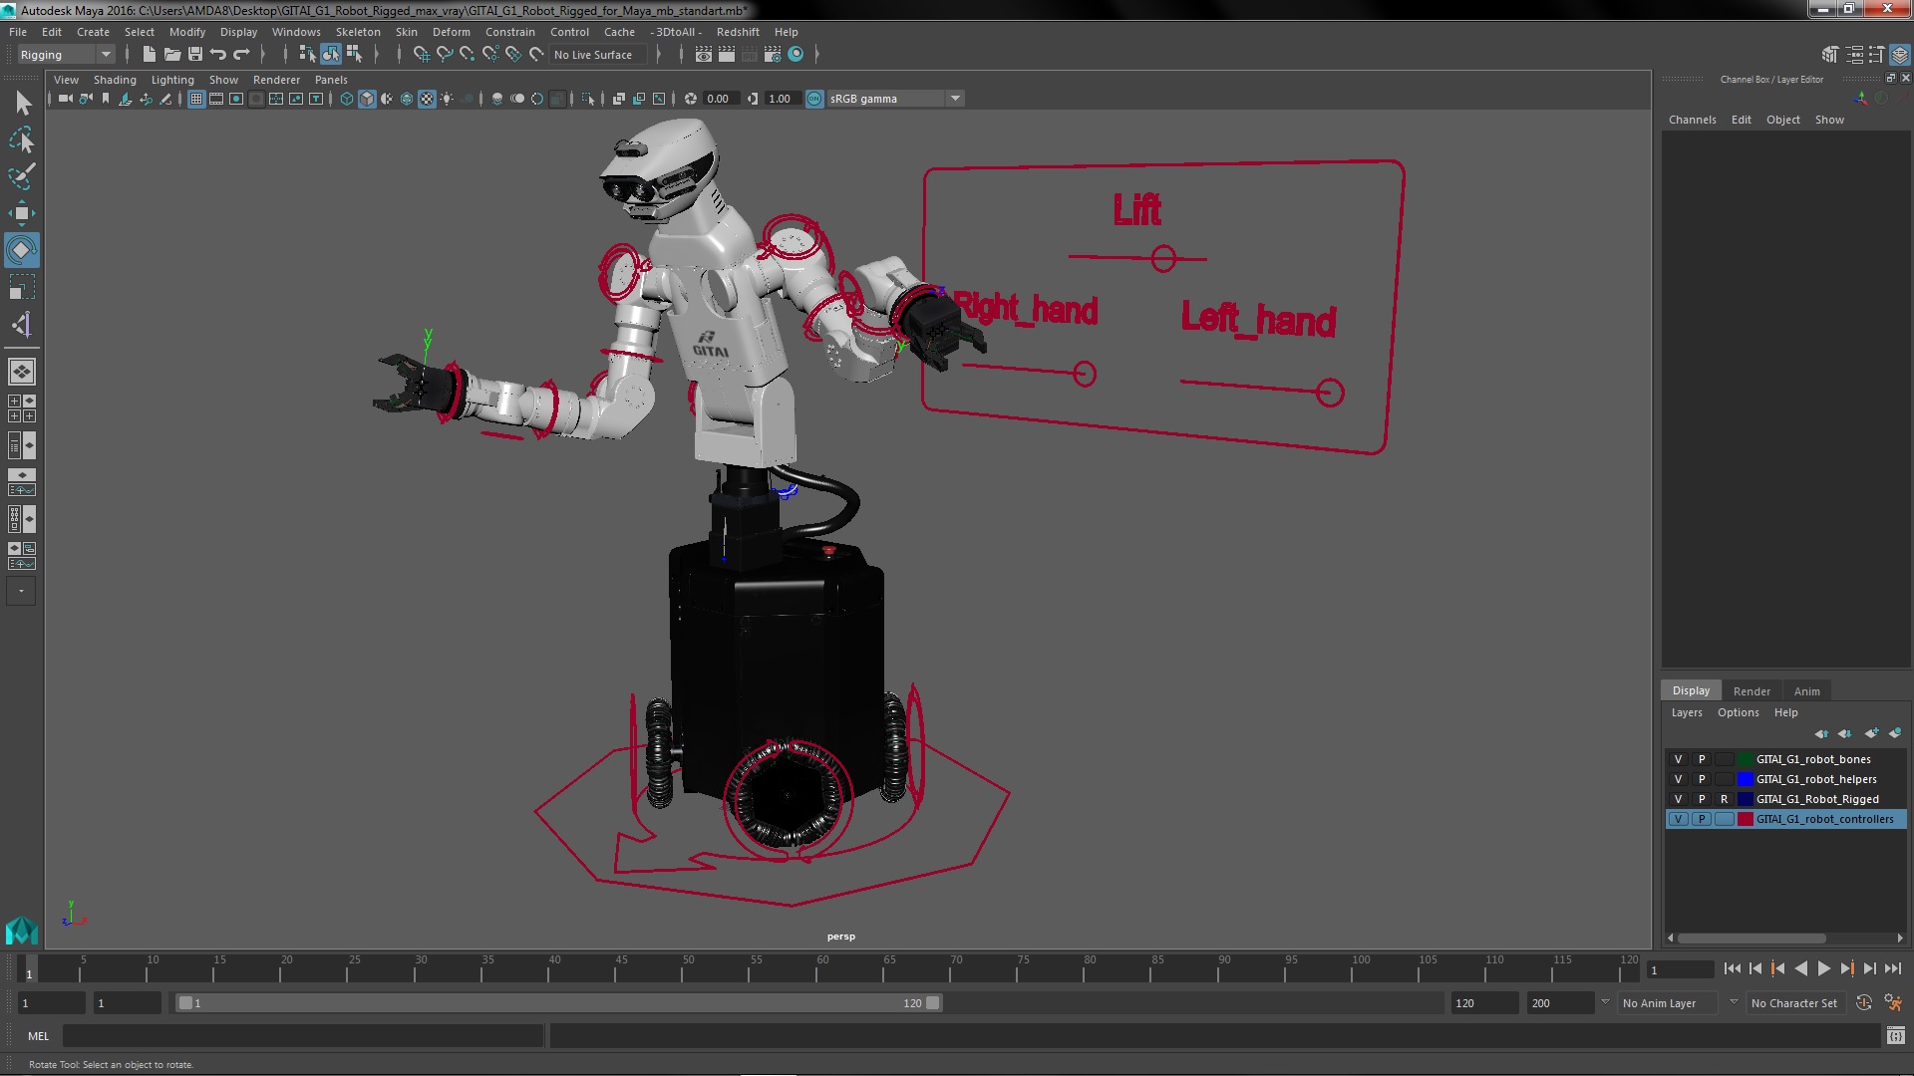Click the MEL command line label
Image resolution: width=1914 pixels, height=1076 pixels.
(38, 1036)
